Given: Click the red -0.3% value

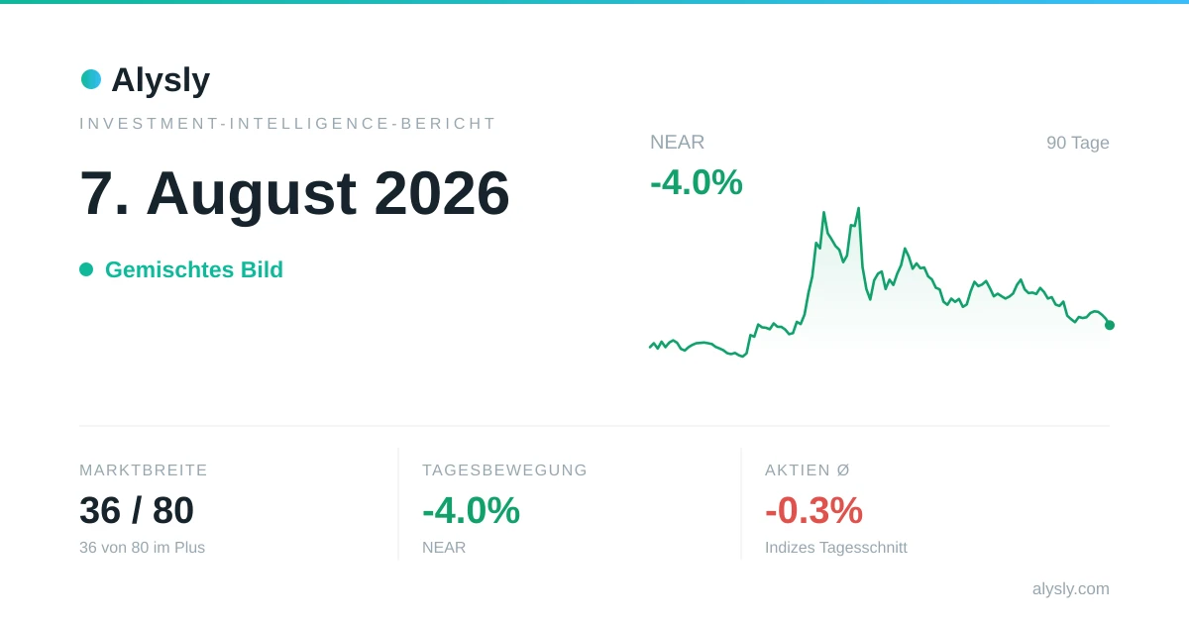Looking at the screenshot, I should (813, 511).
